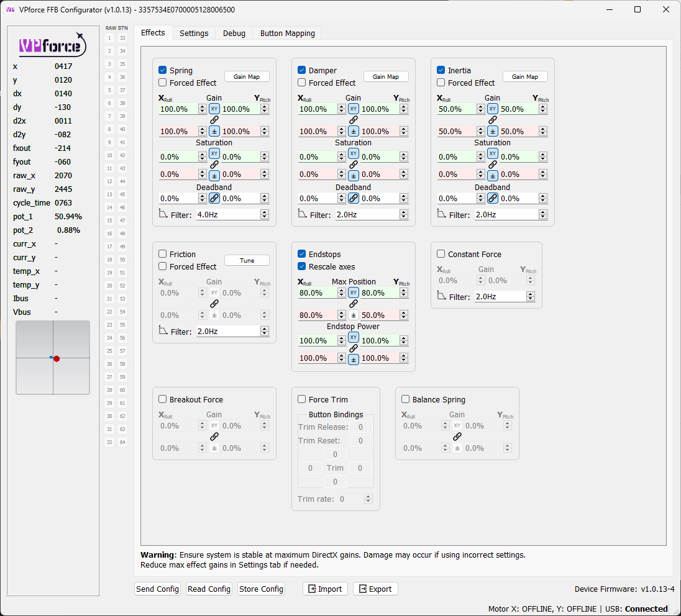Uncheck the Inertia effect
Screen dimensions: 681x616
(441, 70)
